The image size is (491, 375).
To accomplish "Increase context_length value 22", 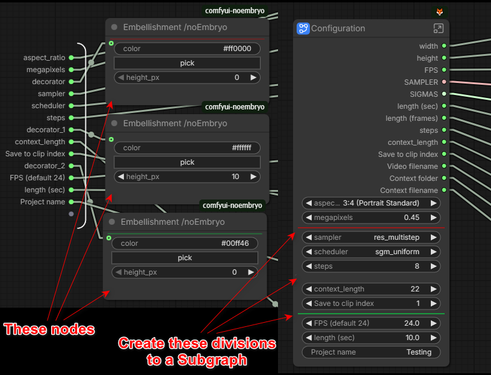I will pyautogui.click(x=433, y=289).
